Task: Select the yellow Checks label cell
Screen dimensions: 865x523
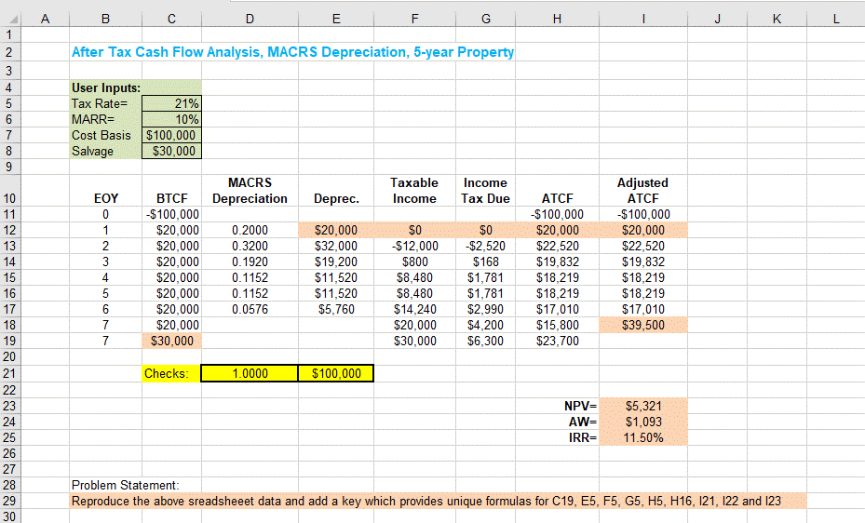Action: pos(170,373)
